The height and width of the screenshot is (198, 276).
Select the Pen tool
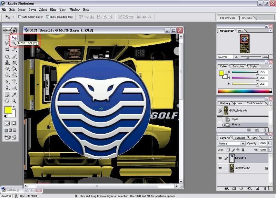tap(7, 87)
